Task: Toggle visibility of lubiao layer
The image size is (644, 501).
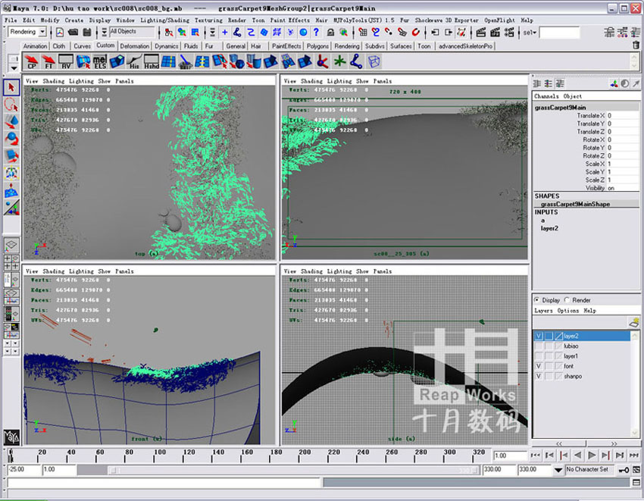Action: 539,346
